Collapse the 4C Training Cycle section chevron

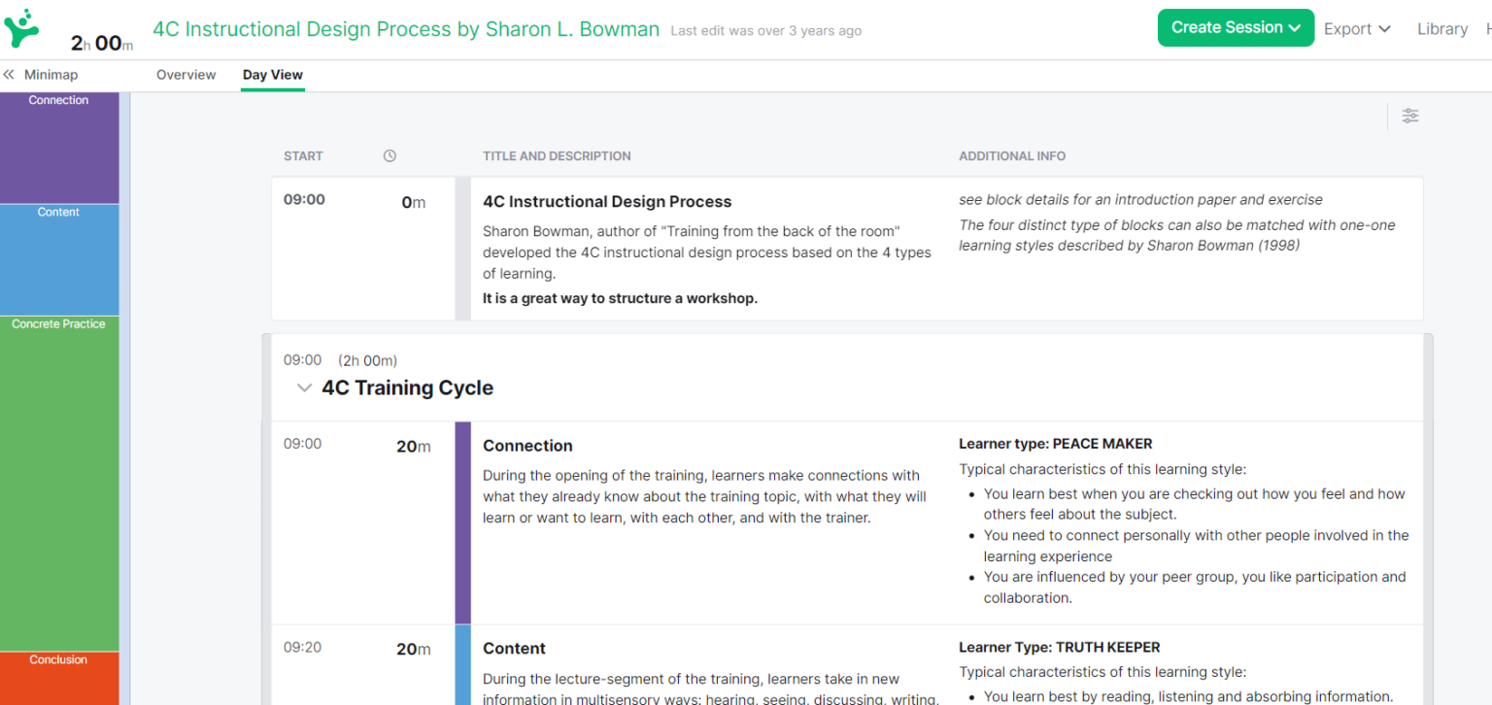coord(304,386)
